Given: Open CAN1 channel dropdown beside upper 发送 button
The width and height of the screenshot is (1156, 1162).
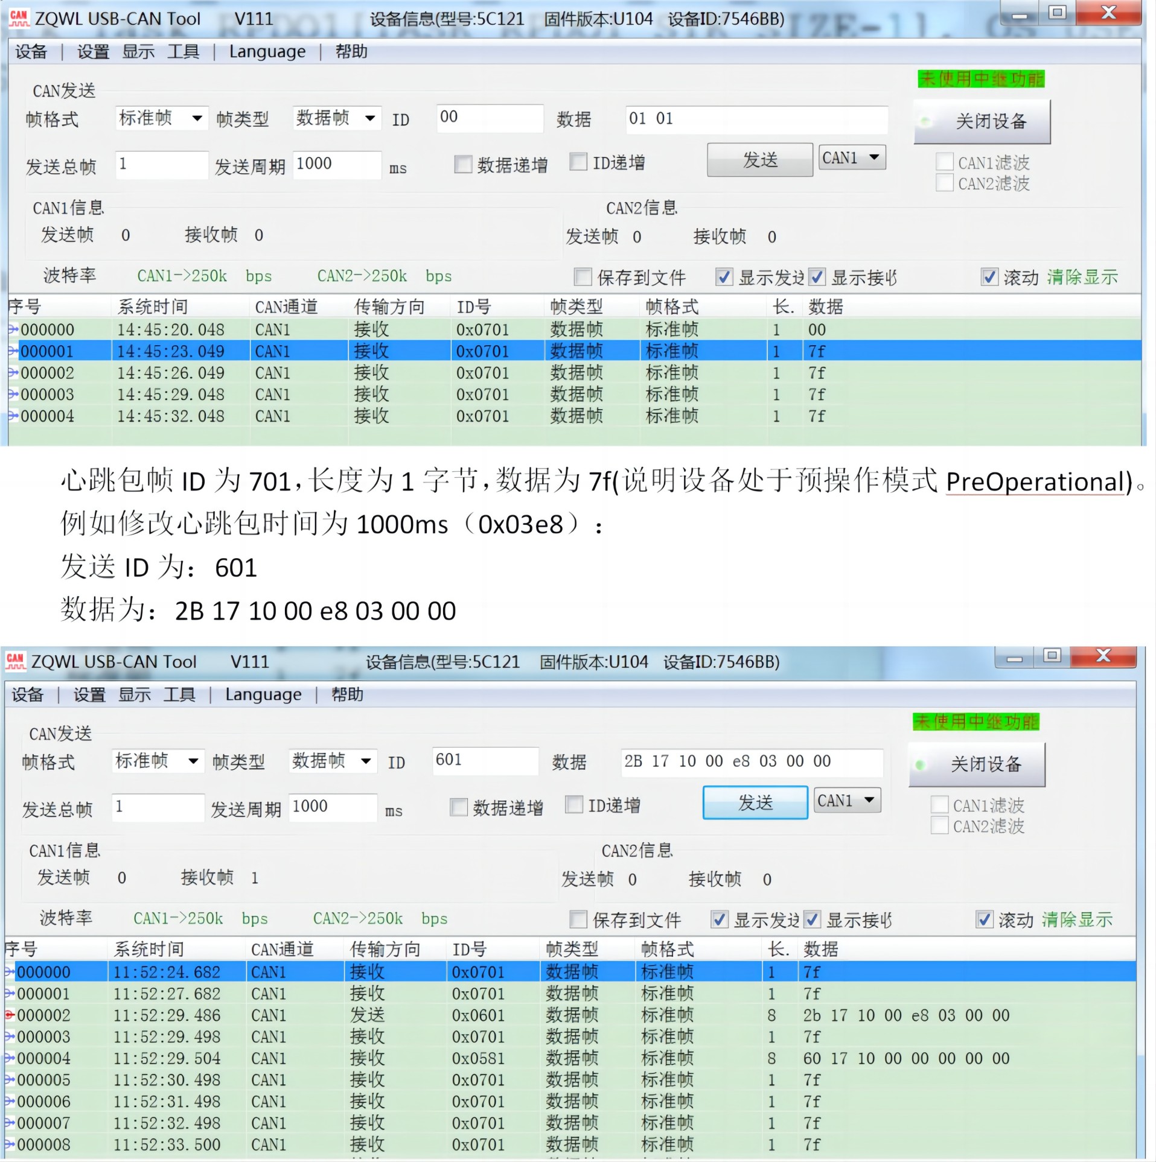Looking at the screenshot, I should point(852,157).
